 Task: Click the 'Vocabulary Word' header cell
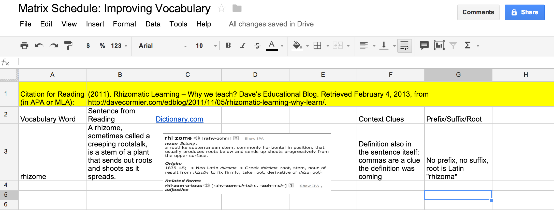52,115
